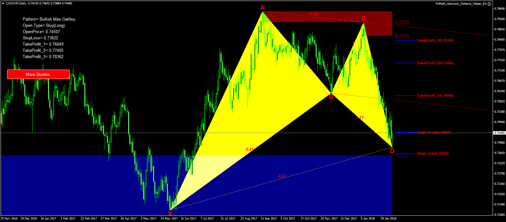
Task: Select pattern point B marker
Action: pos(331,97)
